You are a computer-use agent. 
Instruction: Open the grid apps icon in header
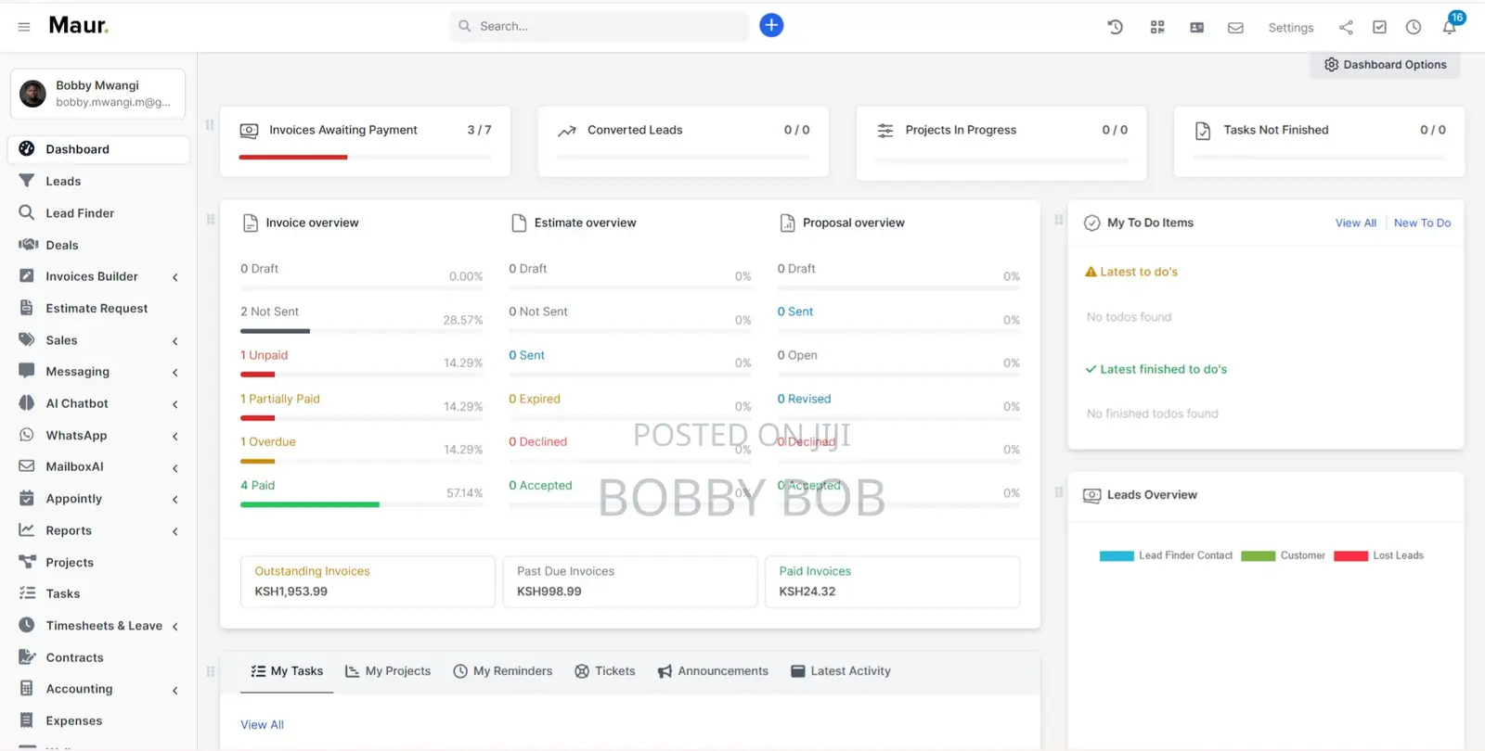click(x=1157, y=27)
